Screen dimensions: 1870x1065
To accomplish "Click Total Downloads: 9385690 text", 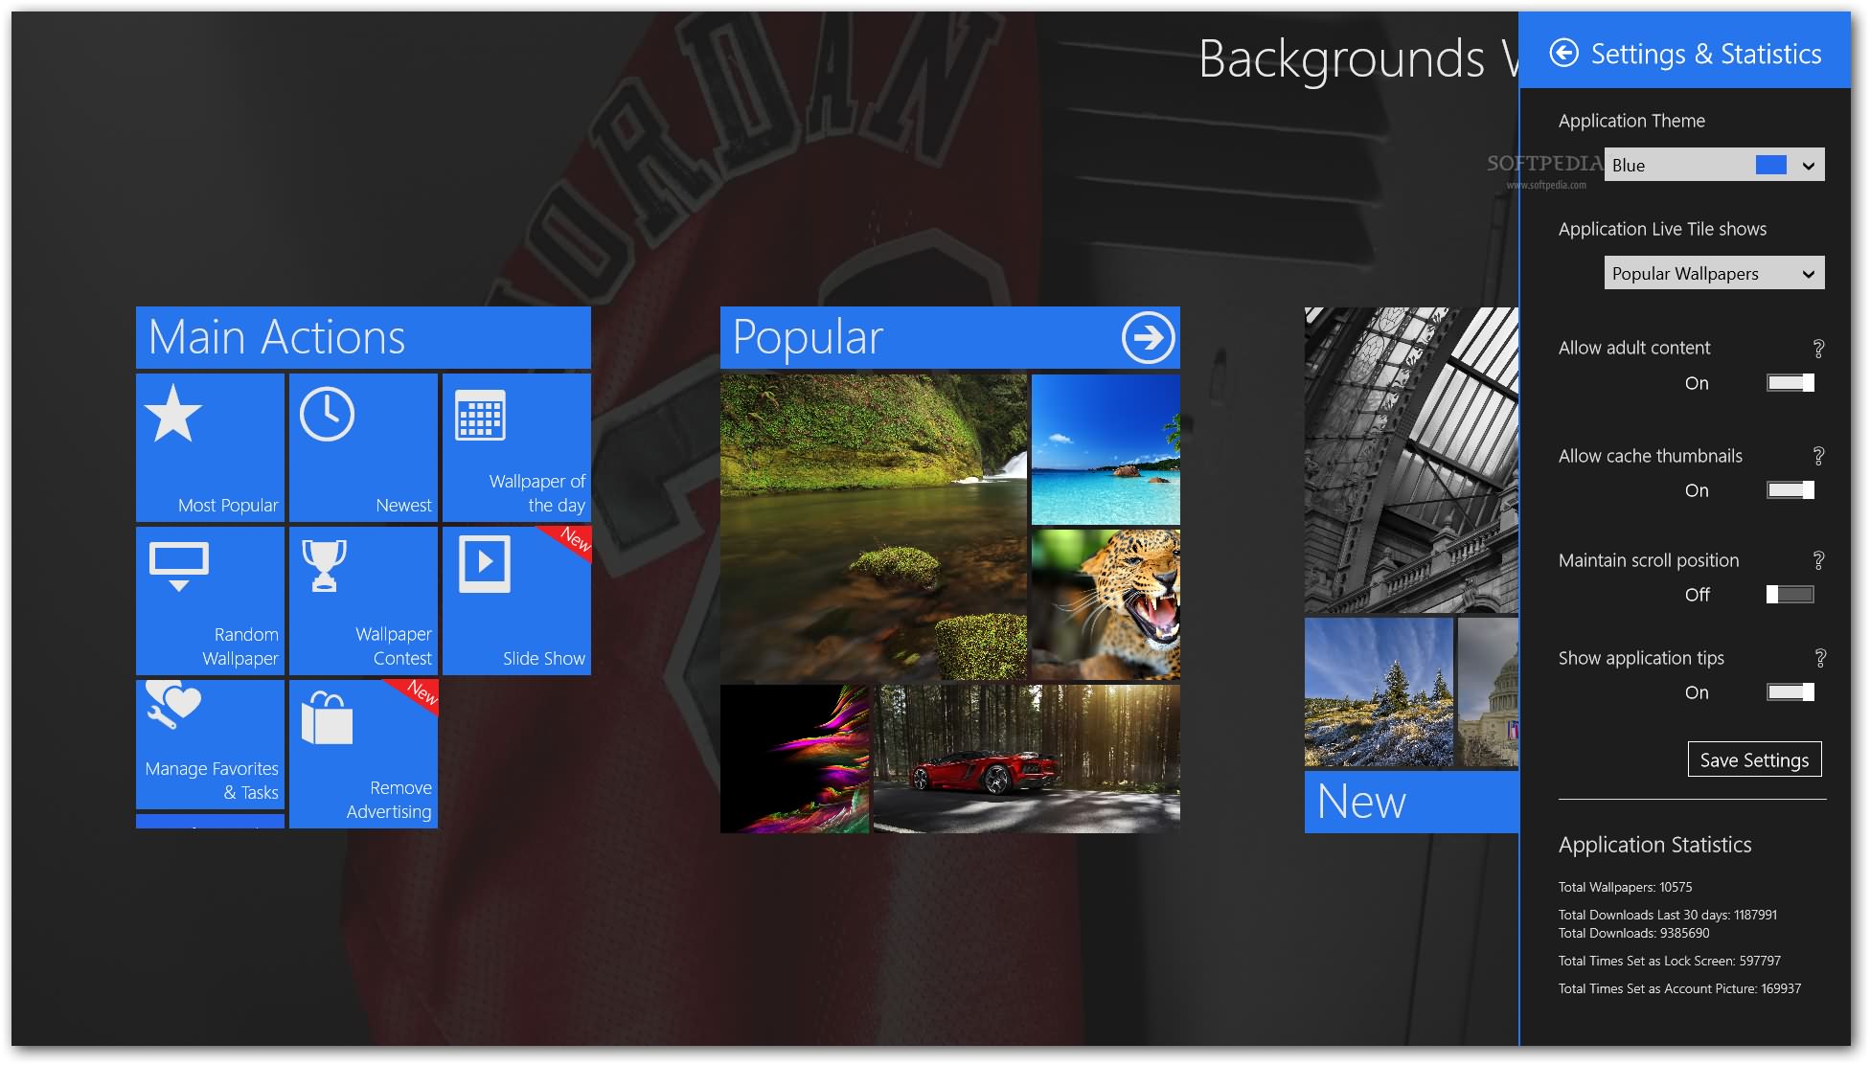I will tap(1633, 933).
